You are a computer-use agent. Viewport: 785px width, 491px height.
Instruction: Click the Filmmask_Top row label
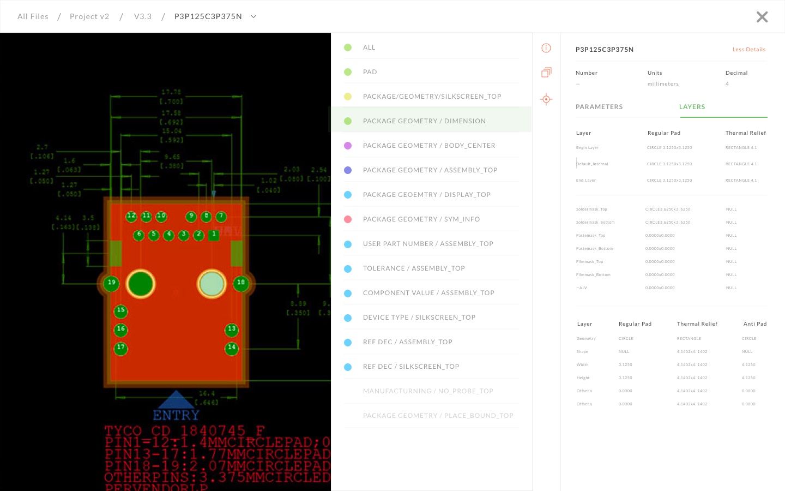pos(589,262)
